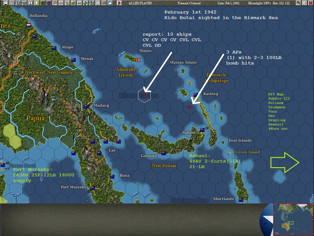
Task: Click yellow view rectangle in minimap
Action: pos(291,223)
